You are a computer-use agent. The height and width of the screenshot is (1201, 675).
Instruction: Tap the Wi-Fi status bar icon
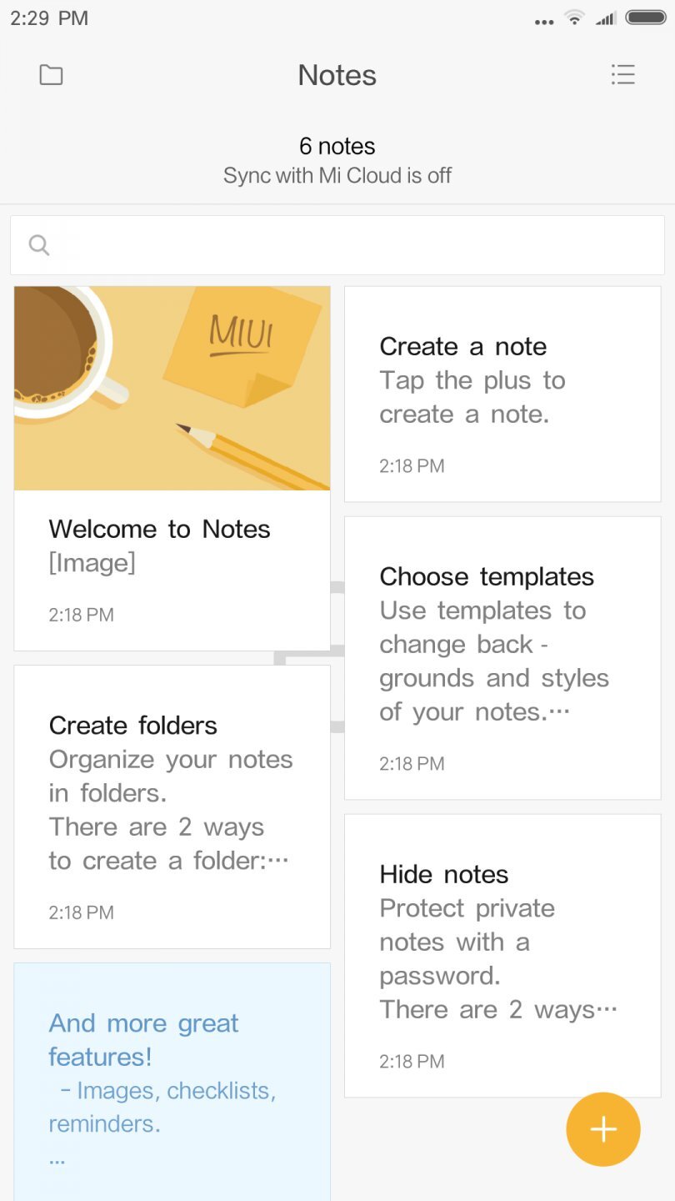(x=574, y=18)
